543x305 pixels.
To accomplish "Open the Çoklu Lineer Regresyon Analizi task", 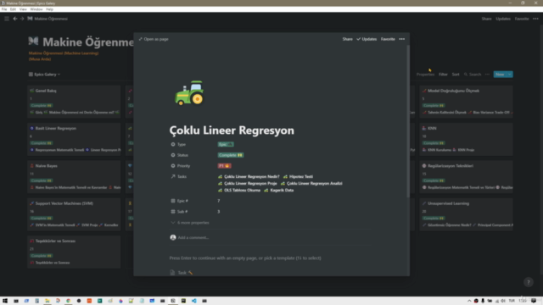I will (311, 183).
